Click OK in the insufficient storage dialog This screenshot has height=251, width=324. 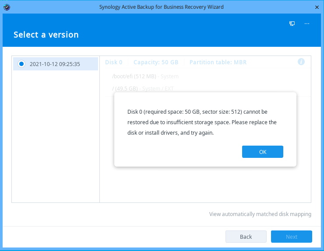point(262,152)
